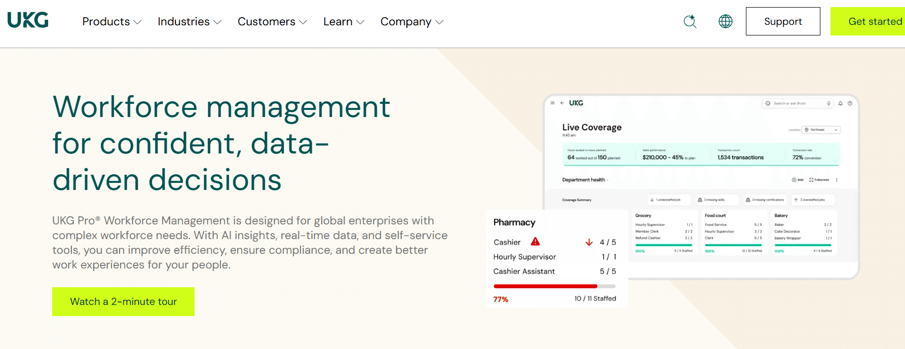
Task: Expand the Customers dropdown
Action: [x=272, y=22]
